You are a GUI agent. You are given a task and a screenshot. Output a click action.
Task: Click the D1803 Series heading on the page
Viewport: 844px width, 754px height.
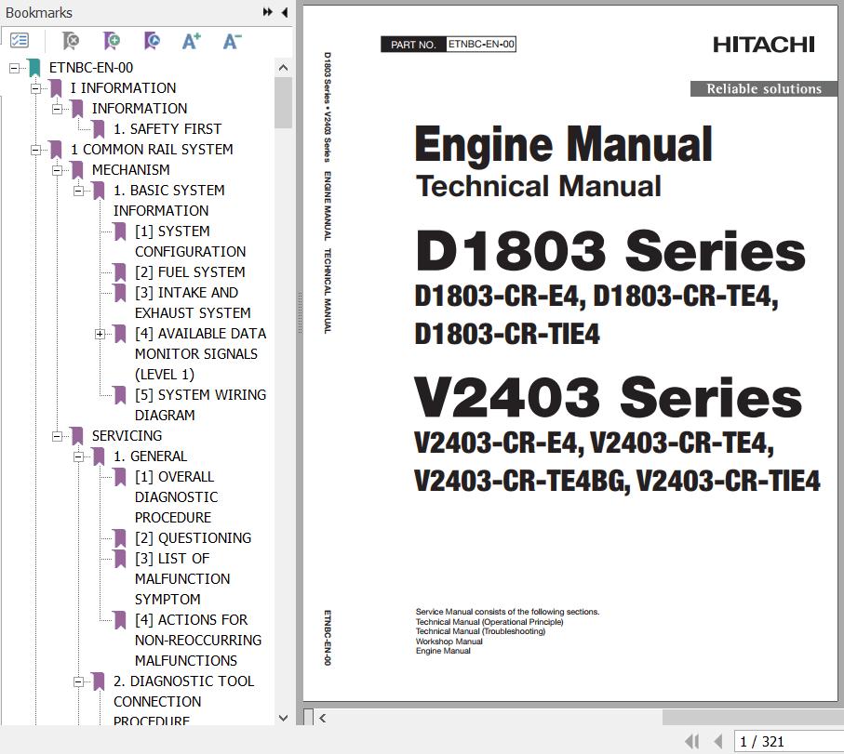[610, 250]
